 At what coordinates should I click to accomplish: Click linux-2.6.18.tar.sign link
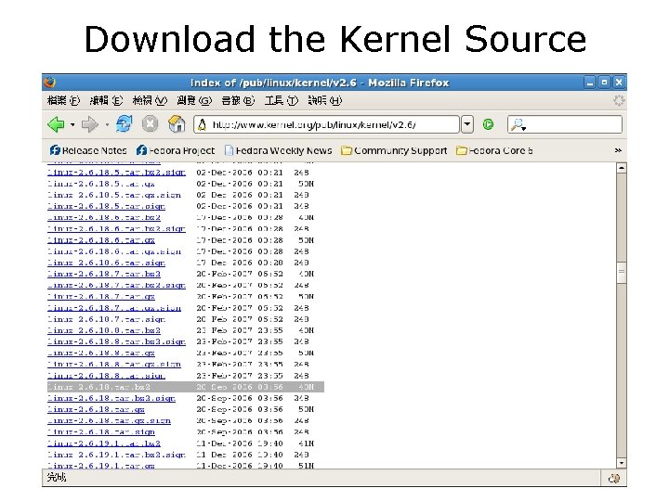101,432
